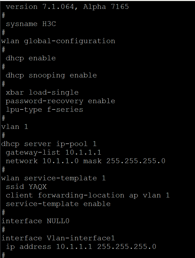Click the ssid YAQX line
The width and height of the screenshot is (195, 258).
[x=26, y=187]
